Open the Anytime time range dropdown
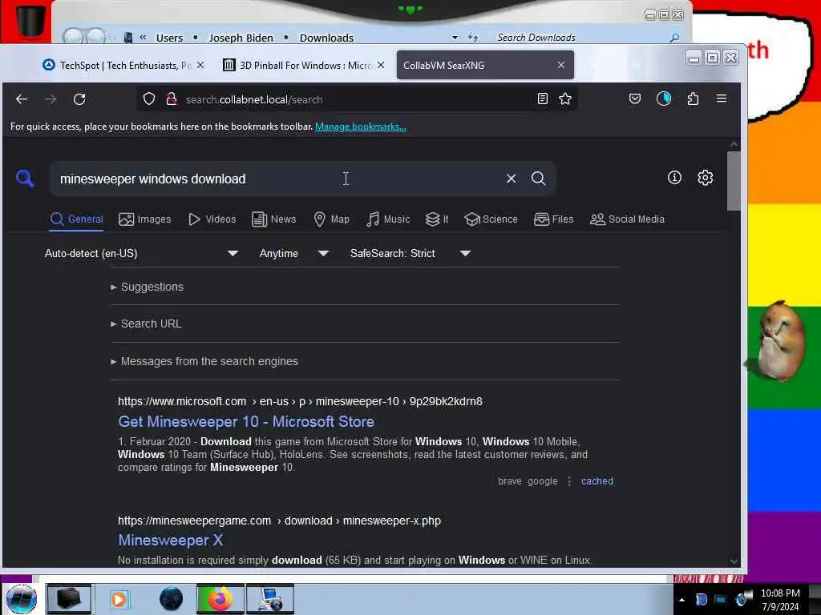 293,253
